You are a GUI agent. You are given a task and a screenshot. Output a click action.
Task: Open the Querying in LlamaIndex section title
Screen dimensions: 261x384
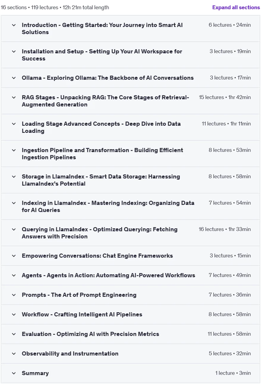[x=100, y=233]
